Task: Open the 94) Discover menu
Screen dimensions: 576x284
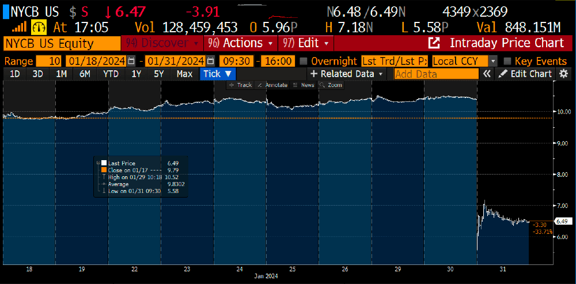Action: pos(162,43)
